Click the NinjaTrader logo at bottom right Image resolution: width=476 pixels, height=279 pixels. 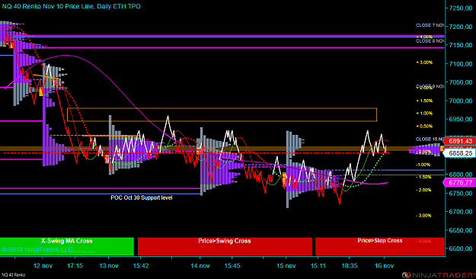439,275
